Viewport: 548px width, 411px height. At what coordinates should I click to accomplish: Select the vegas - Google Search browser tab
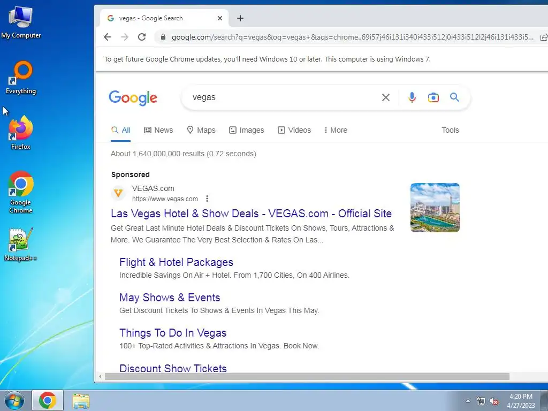164,18
